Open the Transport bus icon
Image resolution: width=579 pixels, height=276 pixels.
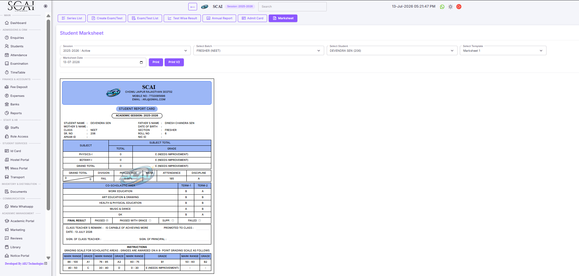point(7,177)
